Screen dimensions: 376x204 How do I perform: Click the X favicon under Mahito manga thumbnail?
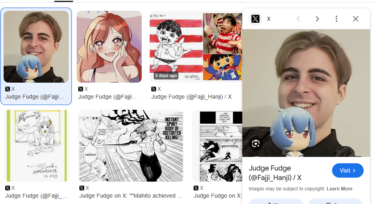[82, 188]
